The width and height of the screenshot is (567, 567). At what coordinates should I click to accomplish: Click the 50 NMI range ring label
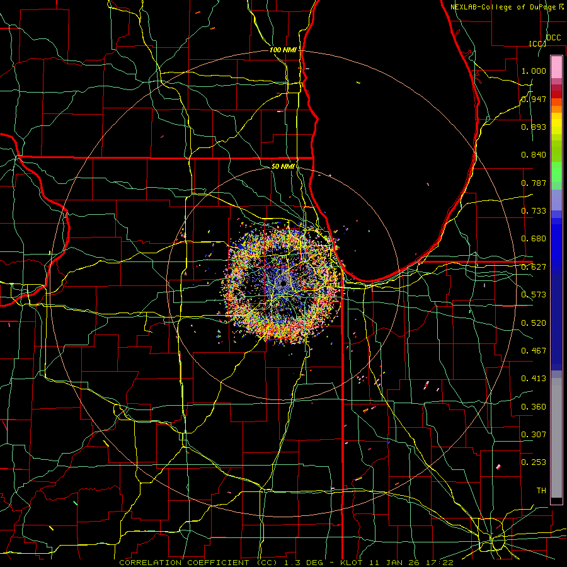283,166
